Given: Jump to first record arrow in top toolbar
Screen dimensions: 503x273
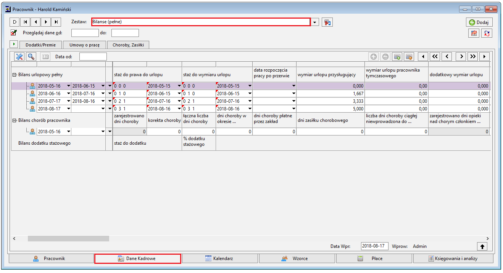Looking at the screenshot, I should [x=25, y=22].
